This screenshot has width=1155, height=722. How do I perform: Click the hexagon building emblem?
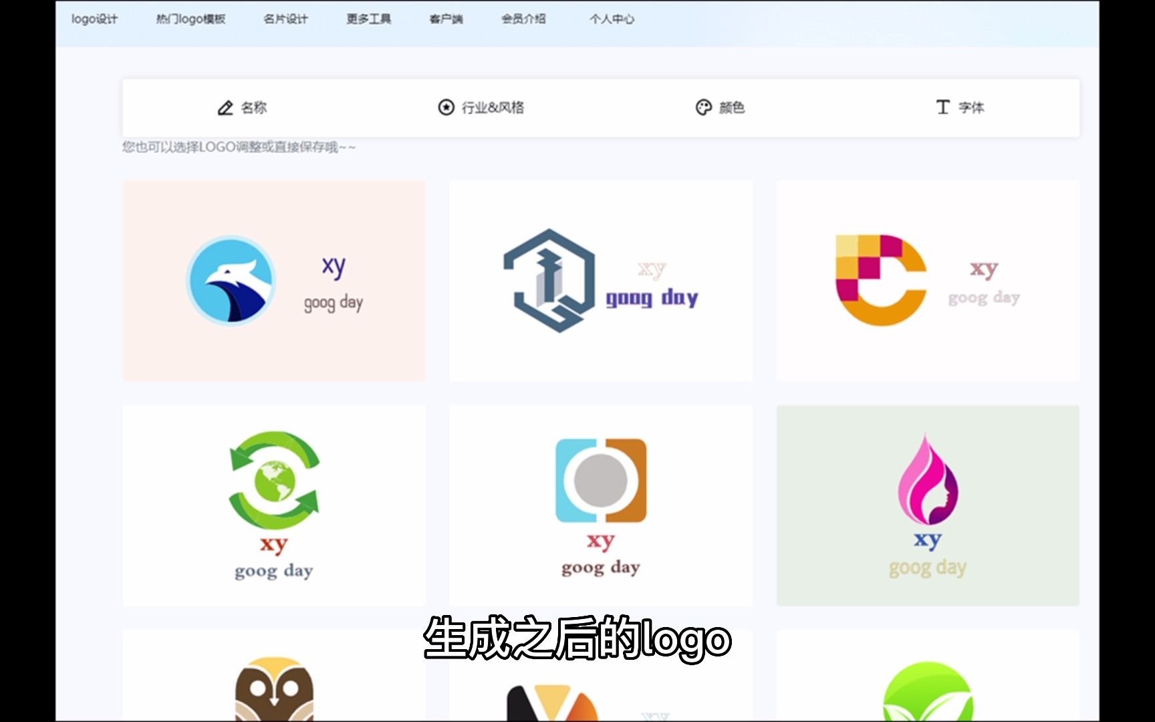tap(549, 281)
